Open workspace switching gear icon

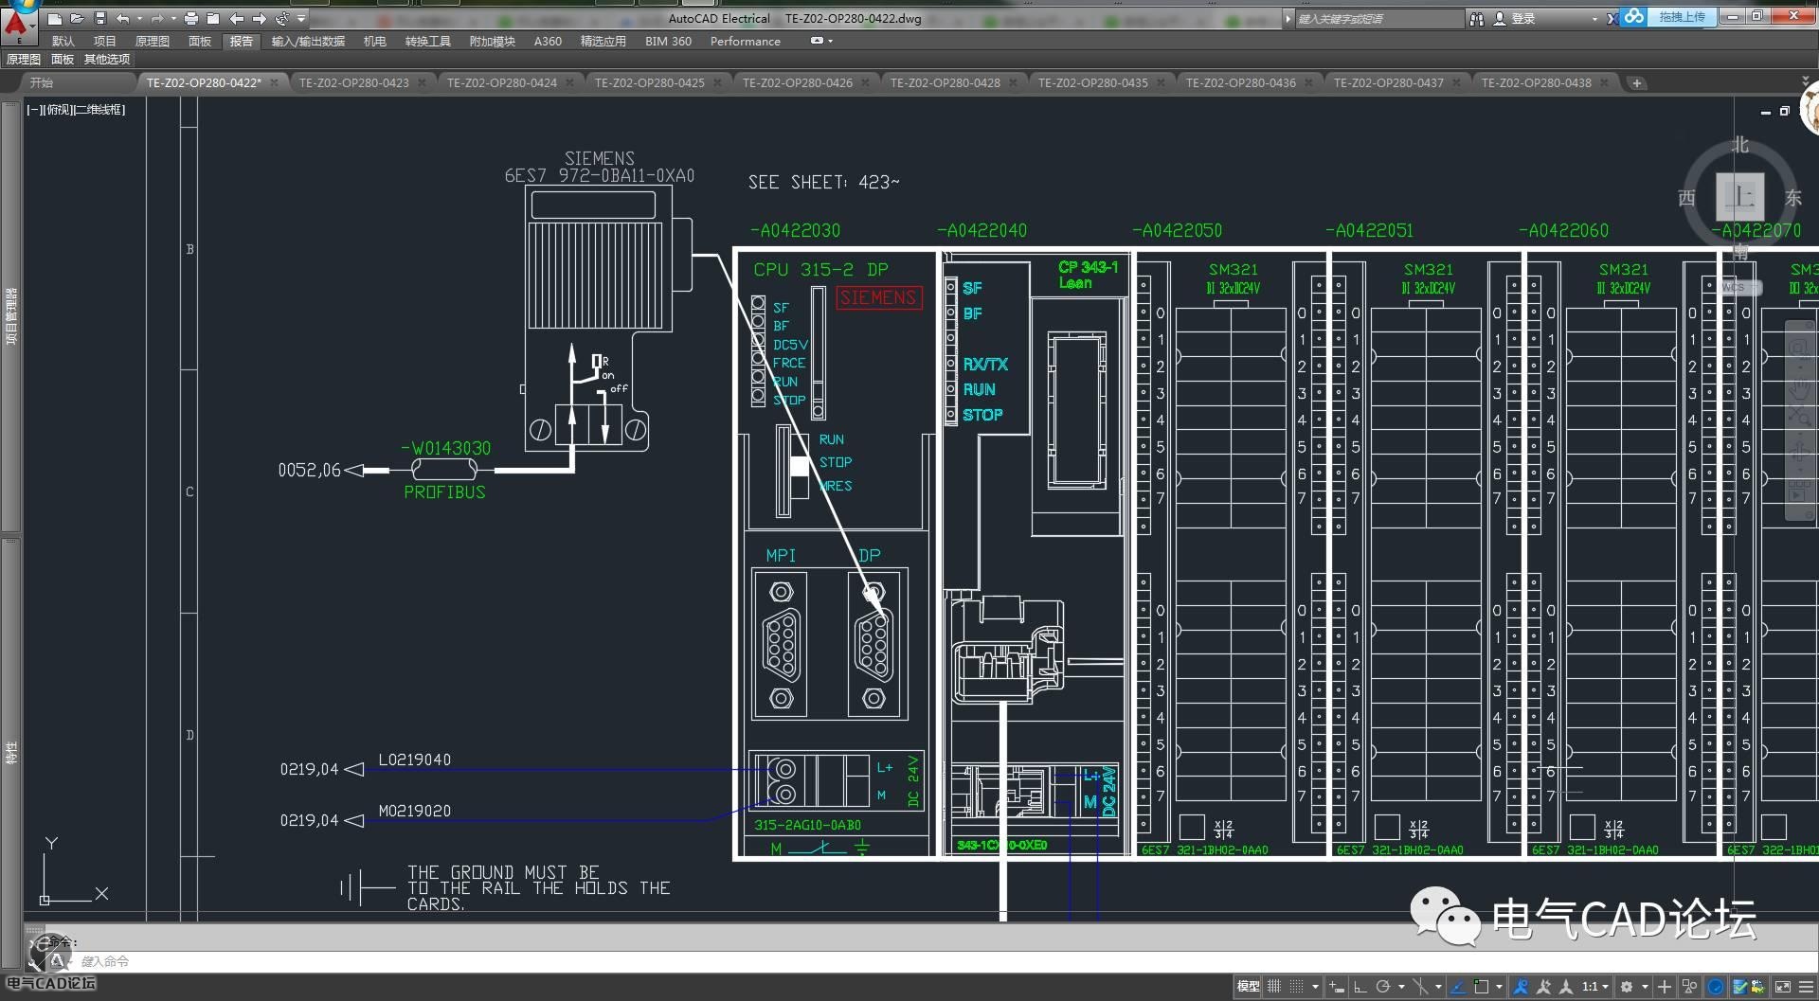click(x=1627, y=987)
